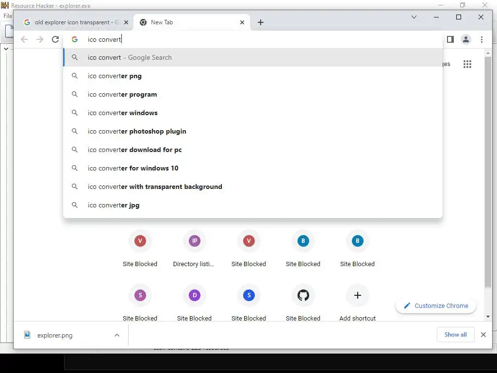Image resolution: width=497 pixels, height=373 pixels.
Task: Choose suggestion ico converter download for pc
Action: point(253,150)
